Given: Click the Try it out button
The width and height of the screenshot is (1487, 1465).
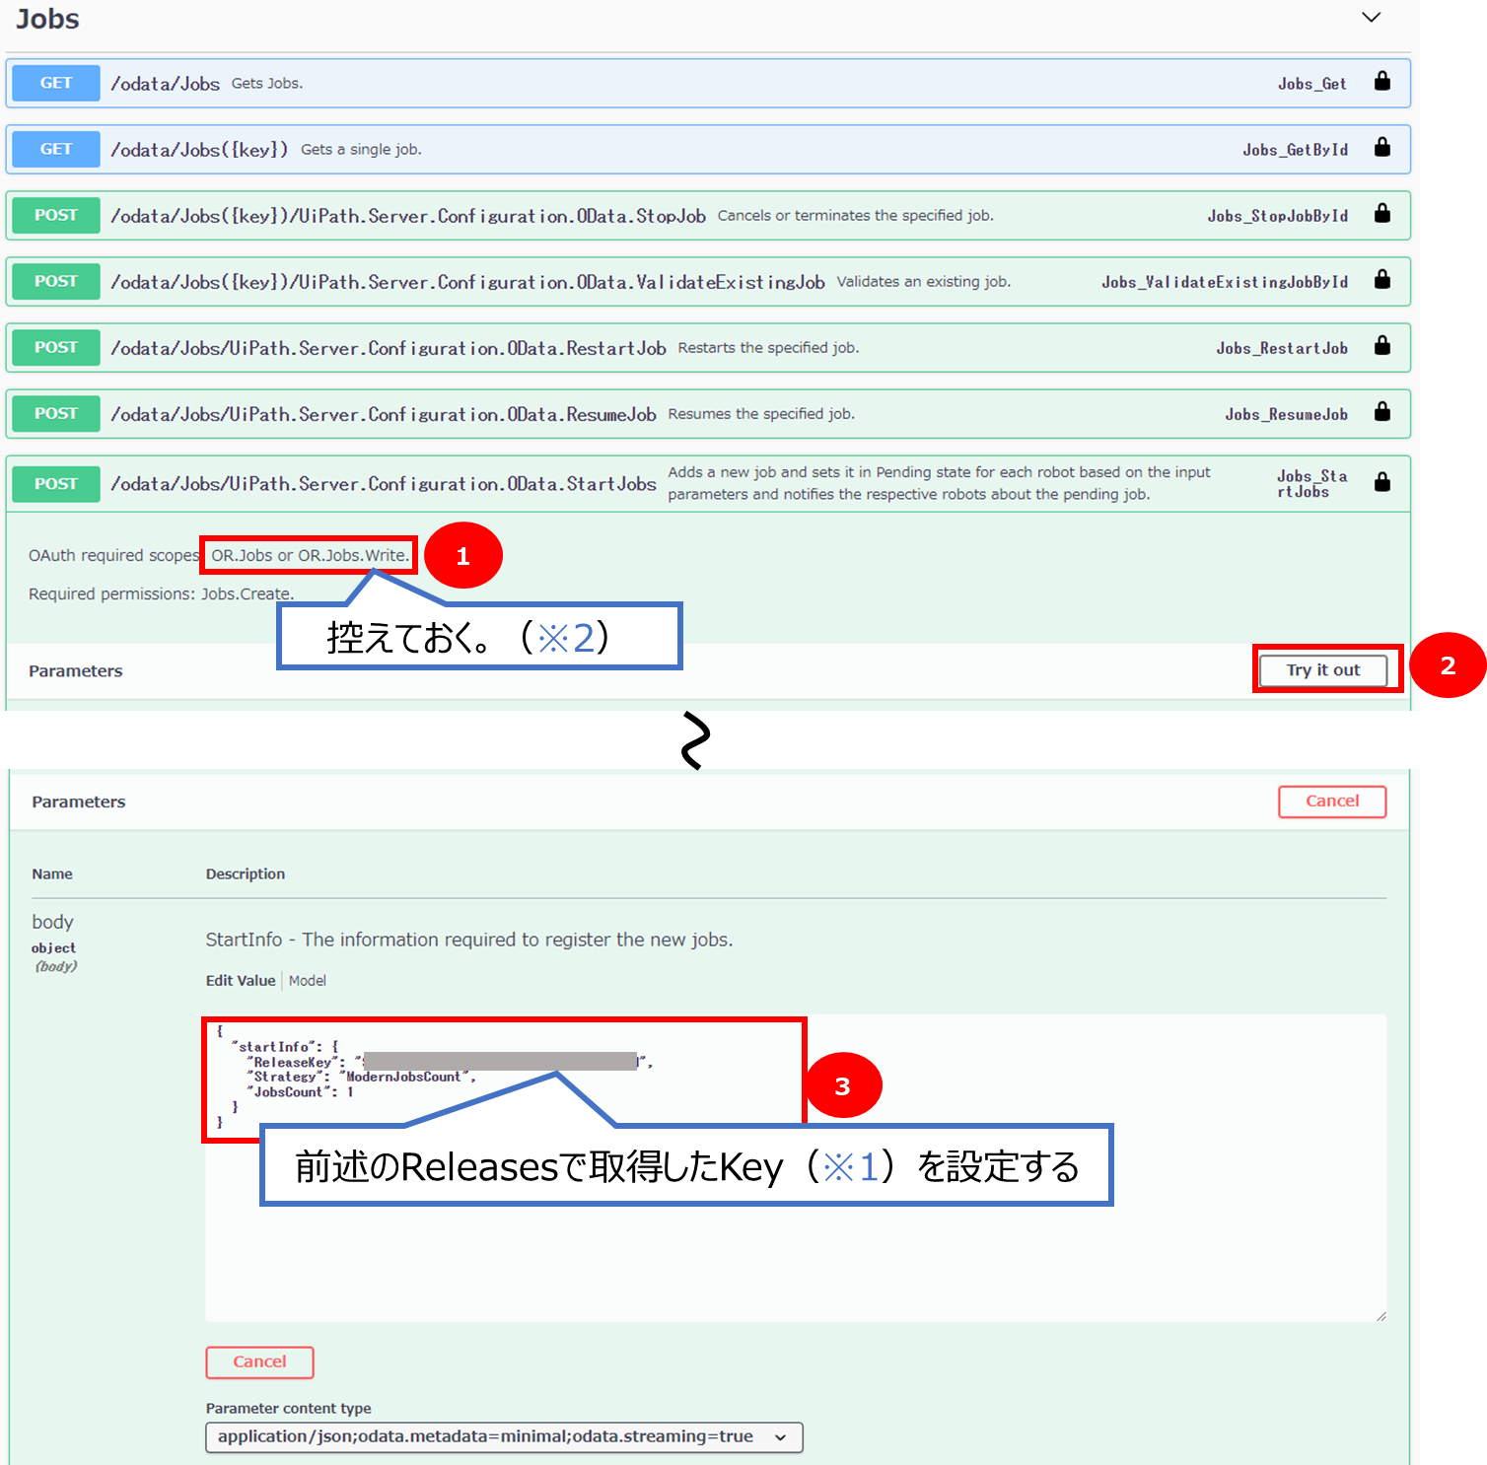Looking at the screenshot, I should point(1322,670).
